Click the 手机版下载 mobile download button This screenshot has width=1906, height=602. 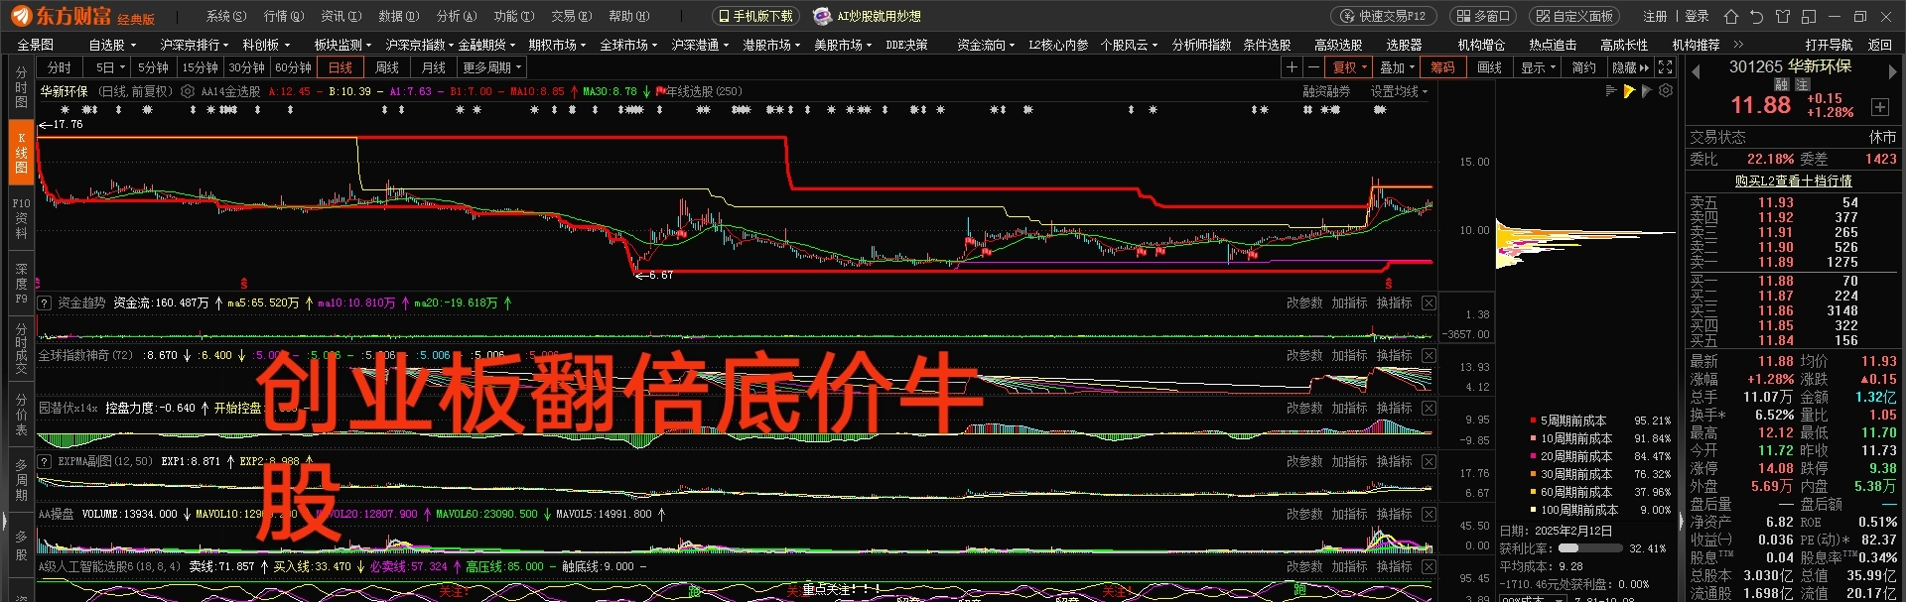tap(755, 16)
